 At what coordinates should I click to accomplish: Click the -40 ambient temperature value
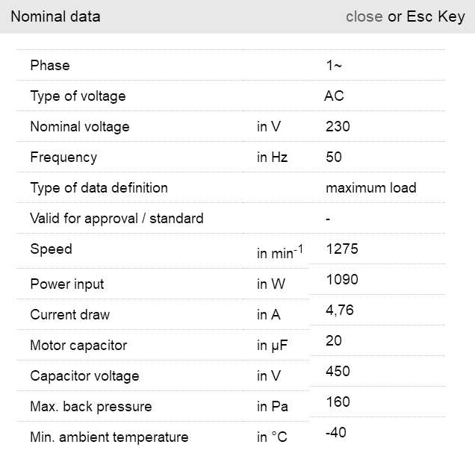[336, 433]
